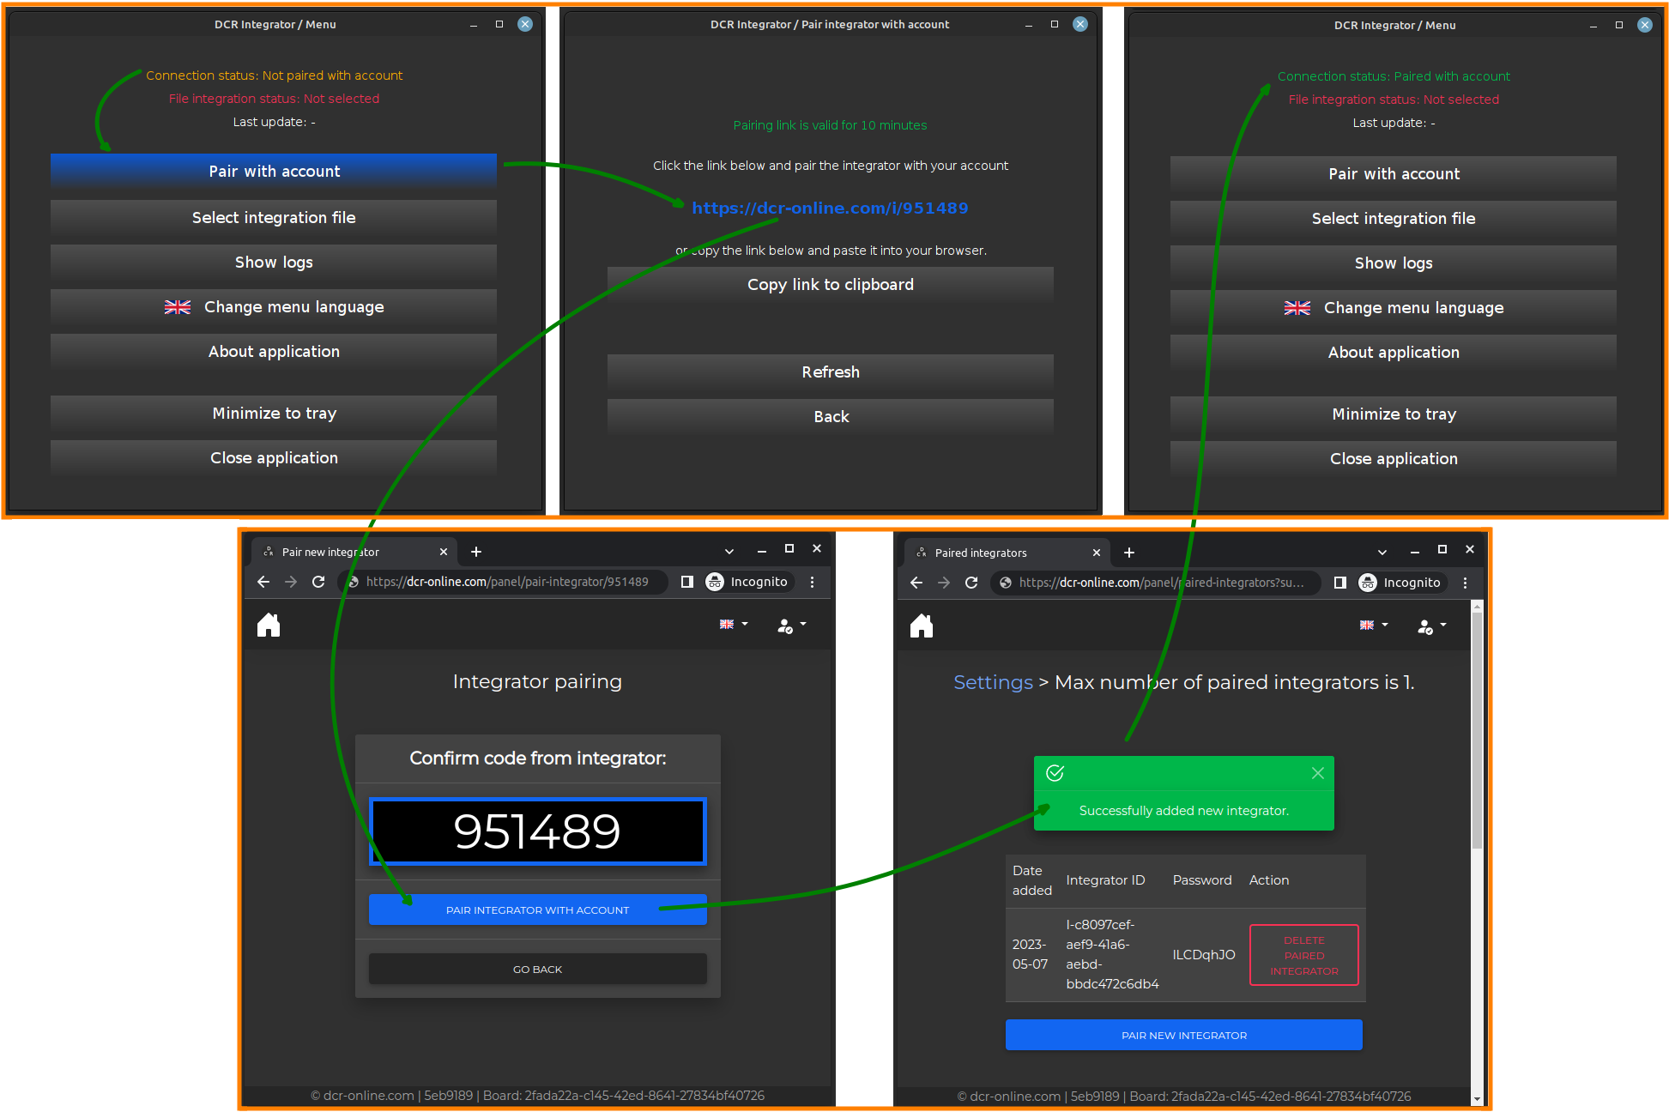Reload the Pair new integrator page
Viewport: 1669px width, 1112px height.
[x=318, y=582]
